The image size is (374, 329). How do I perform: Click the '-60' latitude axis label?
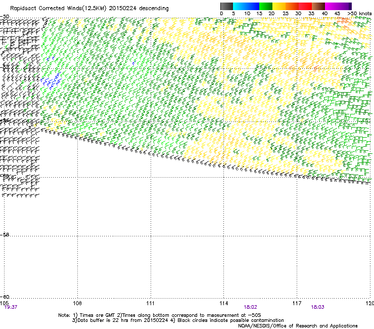click(x=5, y=297)
